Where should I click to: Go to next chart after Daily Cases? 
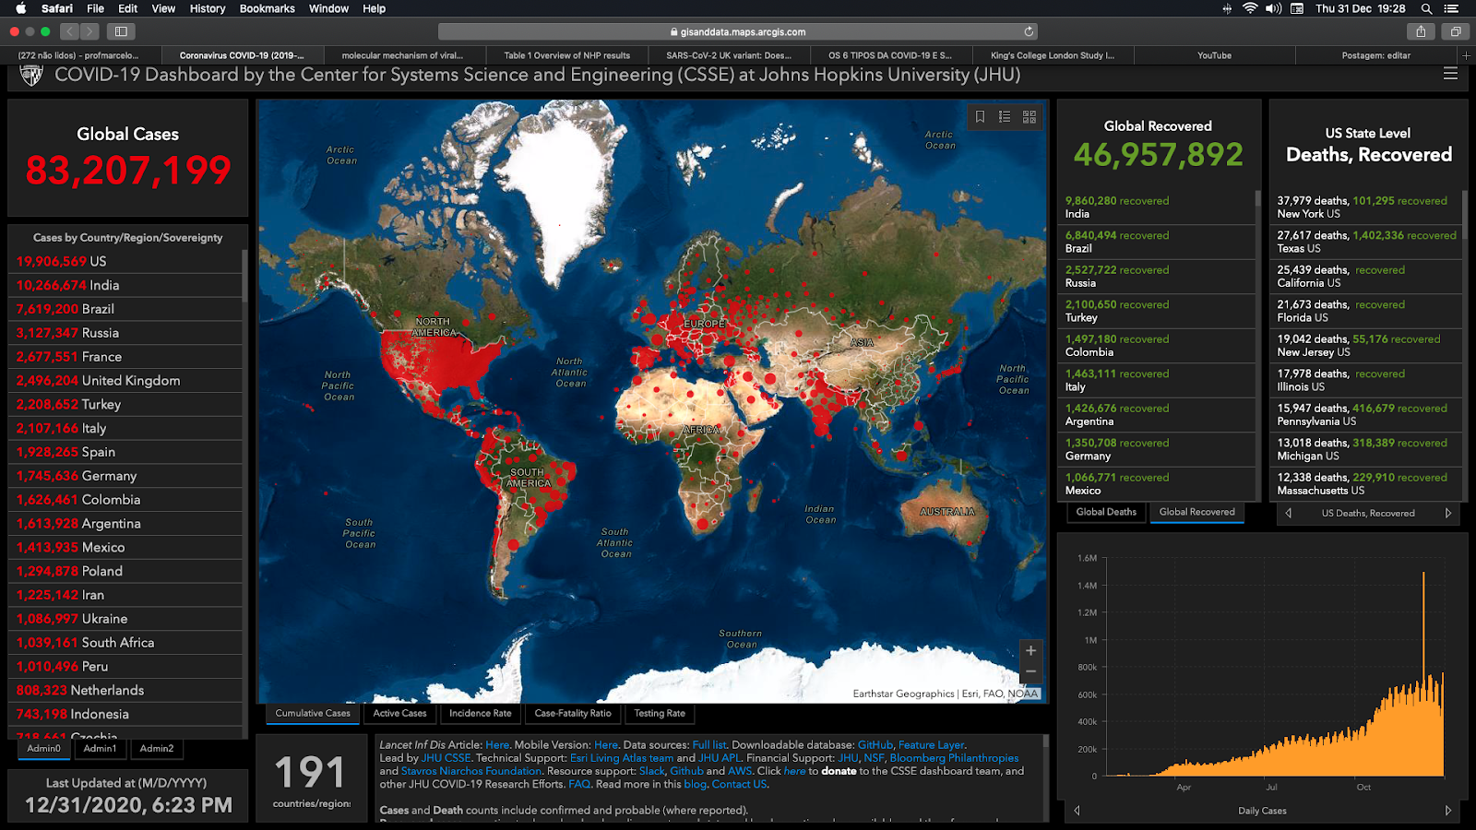(x=1448, y=811)
